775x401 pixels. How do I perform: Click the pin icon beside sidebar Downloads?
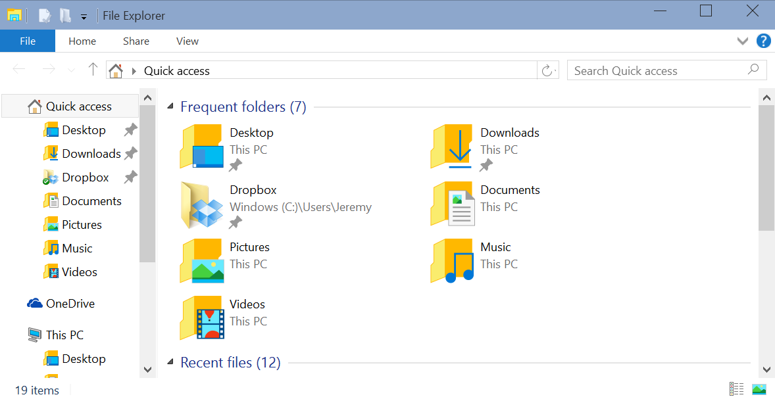[x=130, y=154]
